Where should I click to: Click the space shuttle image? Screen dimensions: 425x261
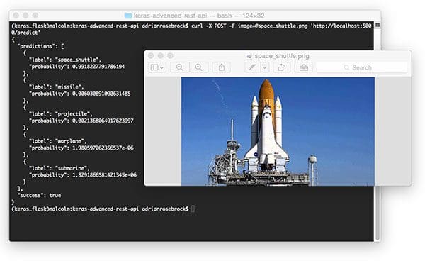pyautogui.click(x=278, y=131)
